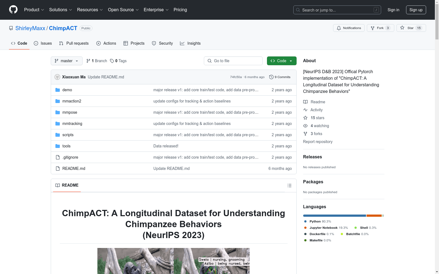This screenshot has width=439, height=274.
Task: Click the chimpanzee demo image
Action: [x=173, y=261]
